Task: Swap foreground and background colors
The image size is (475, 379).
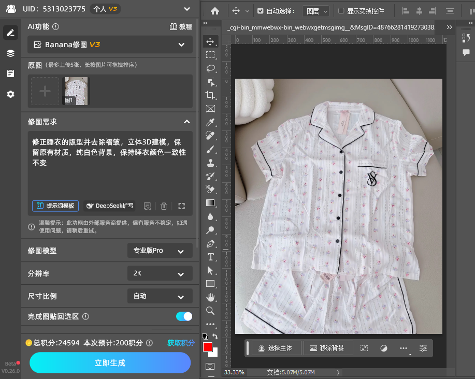Action: pyautogui.click(x=215, y=337)
